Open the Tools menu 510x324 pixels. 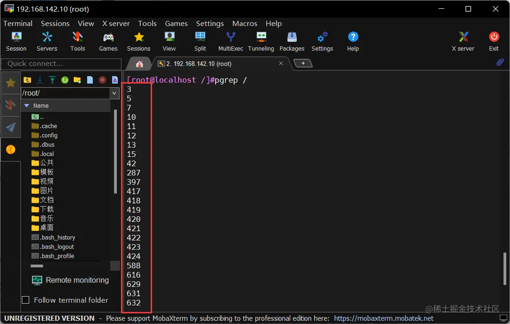pos(147,24)
